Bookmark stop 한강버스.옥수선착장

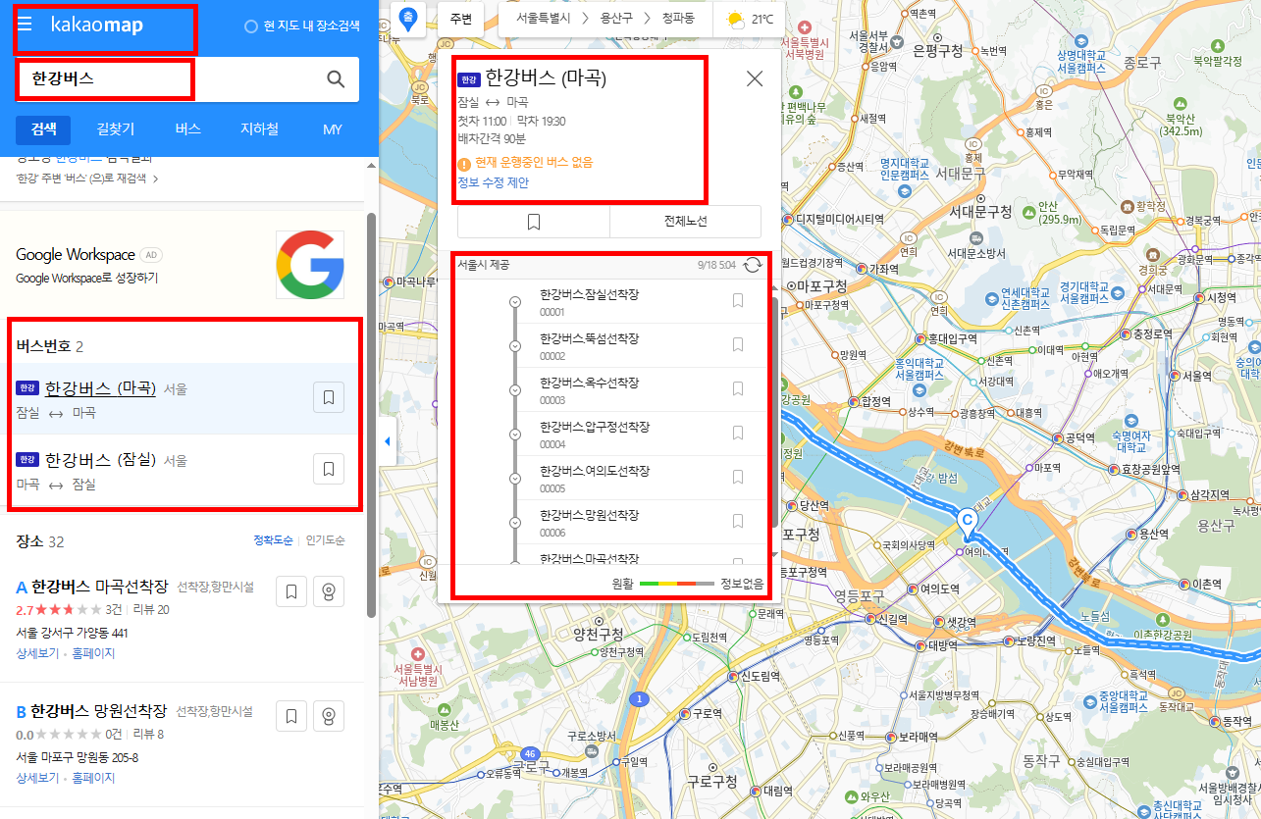(738, 388)
